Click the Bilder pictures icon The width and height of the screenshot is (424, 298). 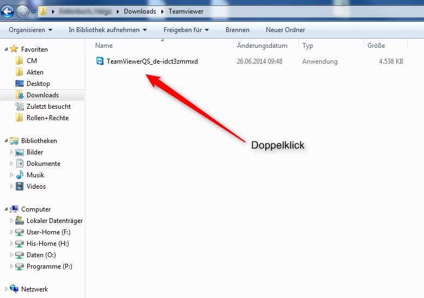[20, 152]
